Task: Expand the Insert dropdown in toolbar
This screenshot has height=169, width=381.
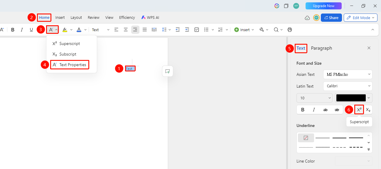Action: (244, 30)
